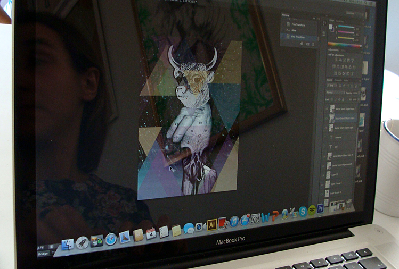Open the Bridge tab at bottom
Viewport: 399px width, 269px height.
pyautogui.click(x=43, y=254)
